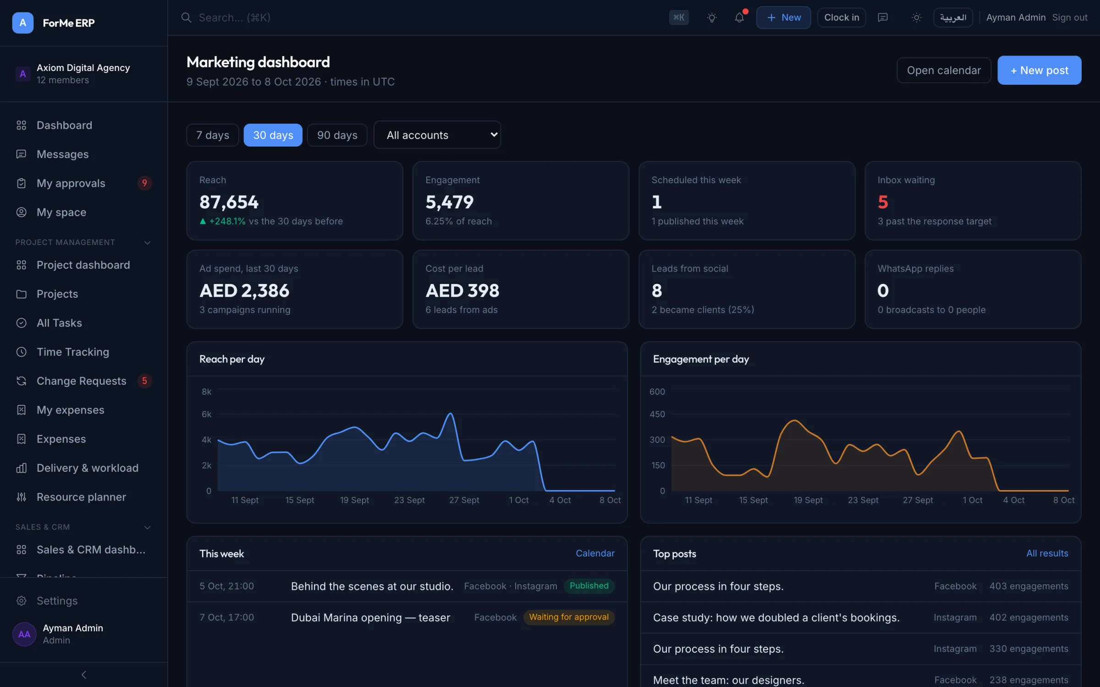Open Settings gear in sidebar
The width and height of the screenshot is (1100, 687).
tap(22, 600)
